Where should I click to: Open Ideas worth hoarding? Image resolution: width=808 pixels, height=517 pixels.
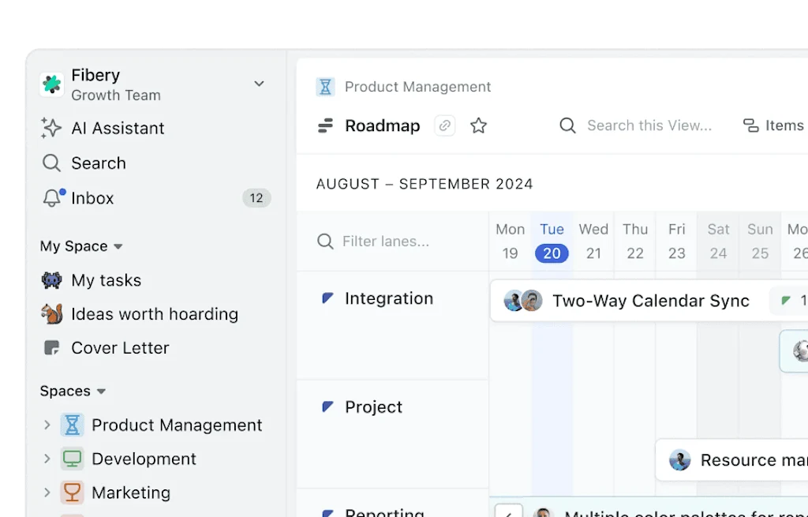click(x=155, y=314)
